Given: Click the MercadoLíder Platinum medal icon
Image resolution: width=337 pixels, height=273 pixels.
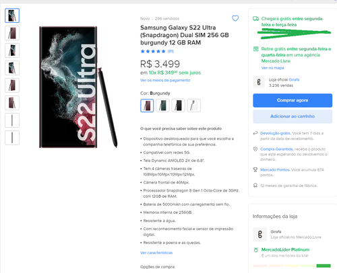Looking at the screenshot, I should tap(255, 249).
